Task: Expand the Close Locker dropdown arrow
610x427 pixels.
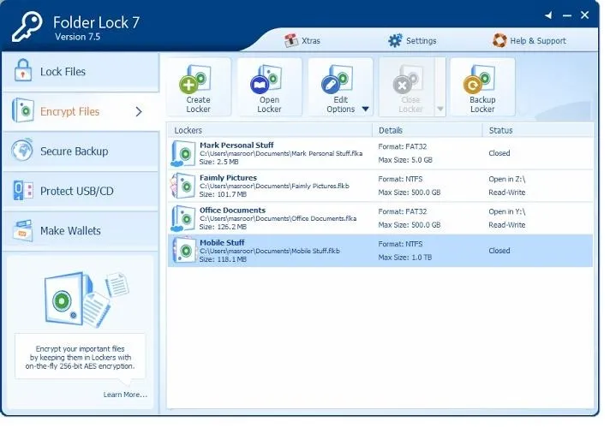Action: click(440, 110)
